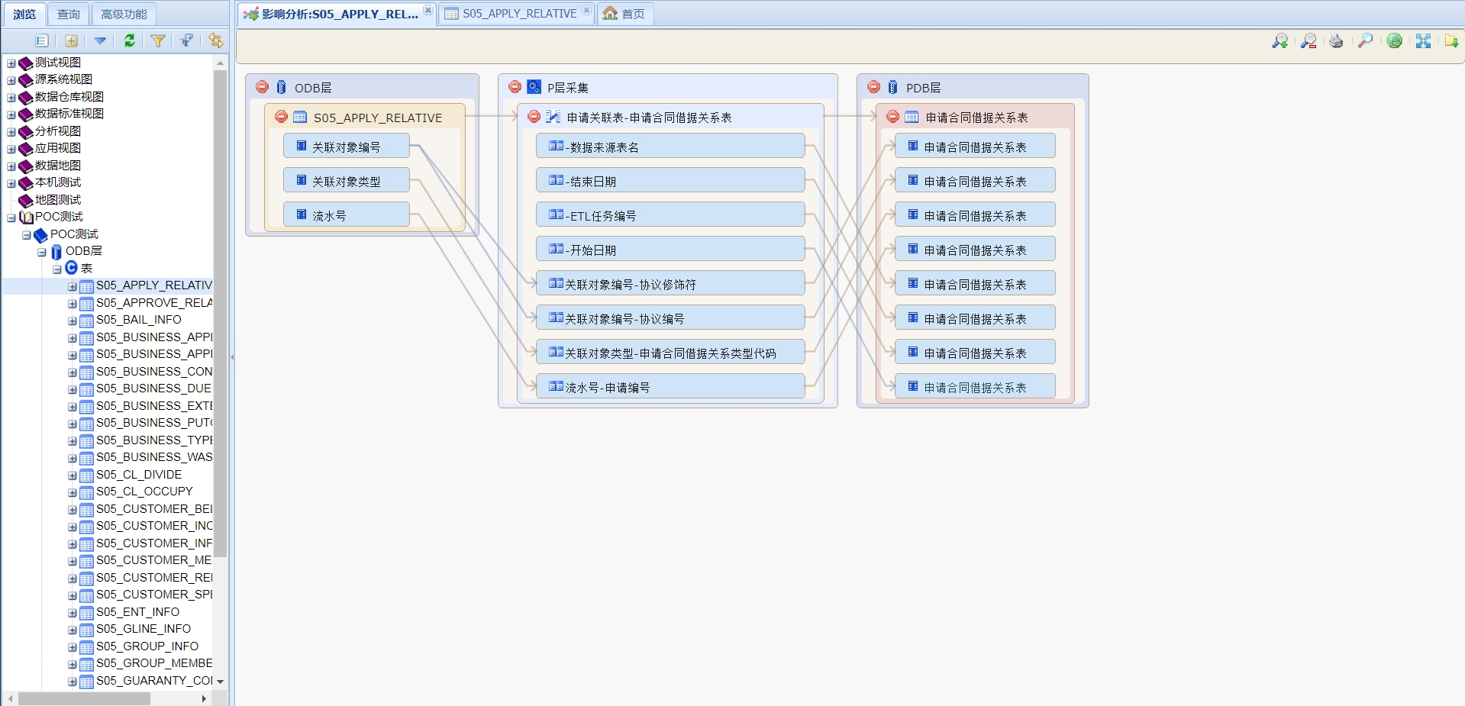The width and height of the screenshot is (1465, 706).
Task: Select the 关联对象类型 field node
Action: coord(347,181)
